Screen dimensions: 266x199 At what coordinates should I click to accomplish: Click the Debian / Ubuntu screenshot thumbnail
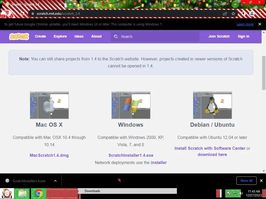(x=212, y=105)
